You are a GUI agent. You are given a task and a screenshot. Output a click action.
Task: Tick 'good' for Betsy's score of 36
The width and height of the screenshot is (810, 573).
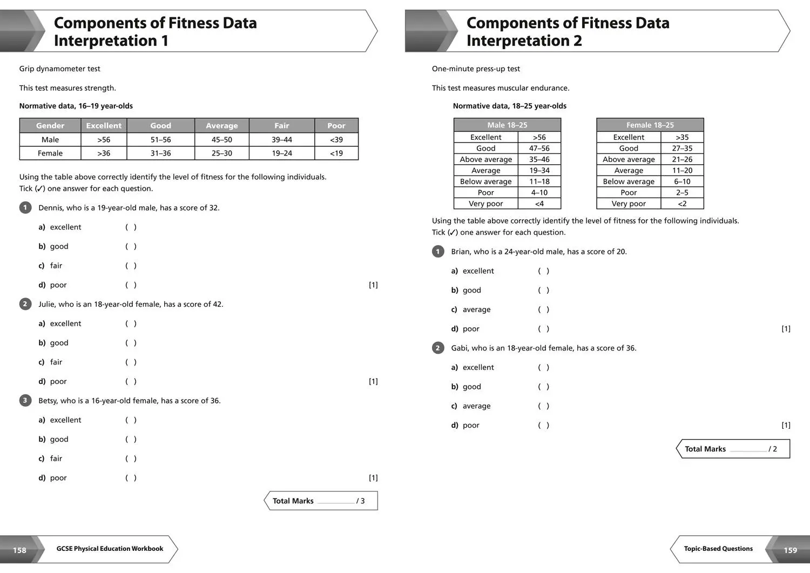(131, 440)
